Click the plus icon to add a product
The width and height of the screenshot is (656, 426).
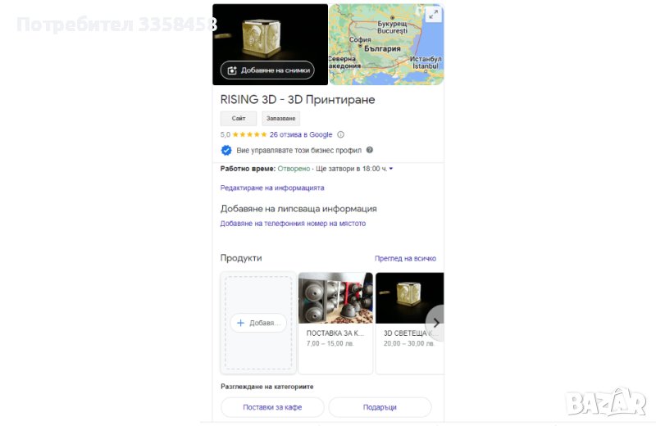(240, 323)
